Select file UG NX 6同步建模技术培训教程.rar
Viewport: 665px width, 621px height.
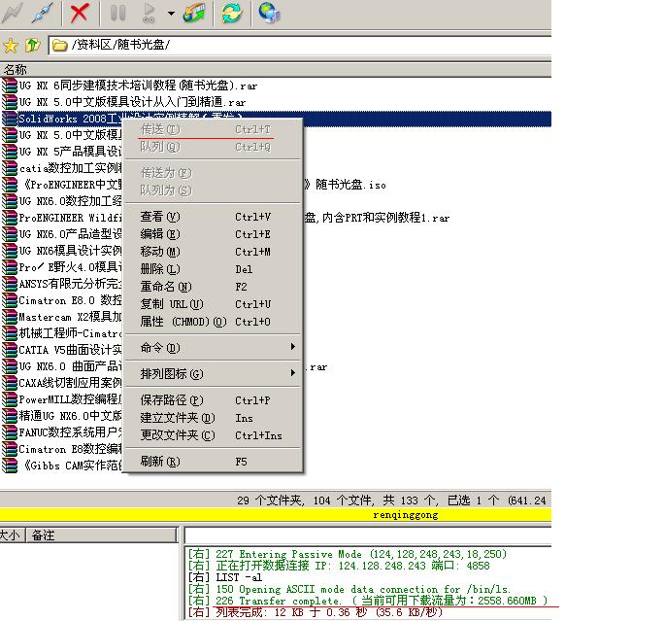[x=138, y=86]
